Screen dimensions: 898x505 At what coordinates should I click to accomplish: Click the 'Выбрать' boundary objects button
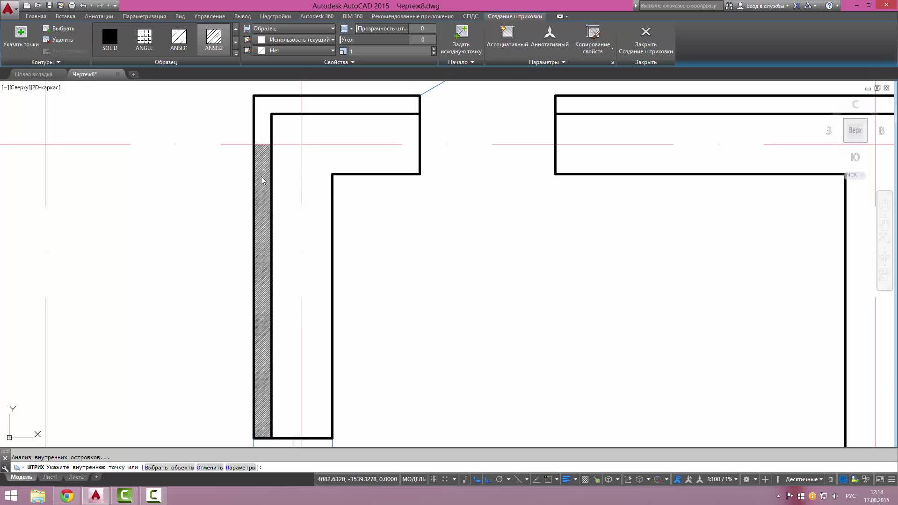point(58,29)
